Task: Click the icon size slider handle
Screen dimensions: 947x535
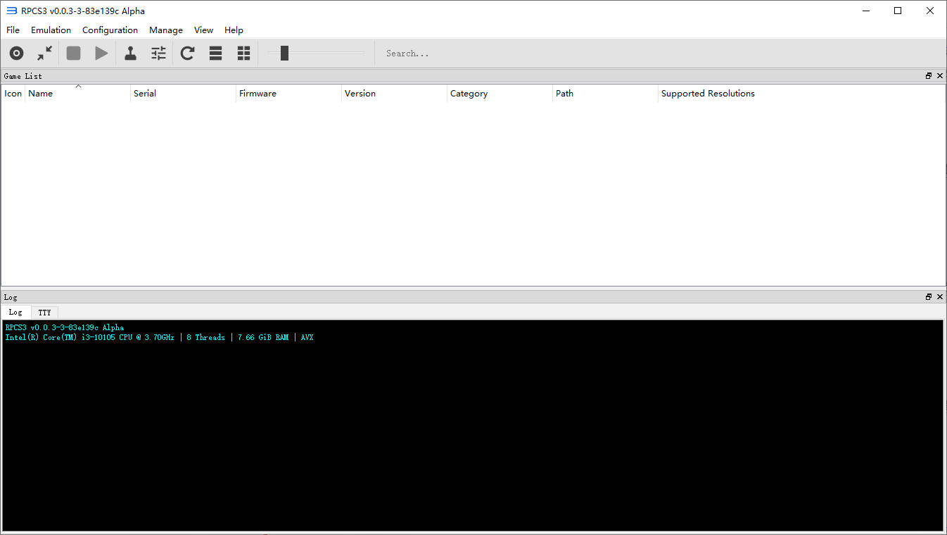Action: pos(284,53)
